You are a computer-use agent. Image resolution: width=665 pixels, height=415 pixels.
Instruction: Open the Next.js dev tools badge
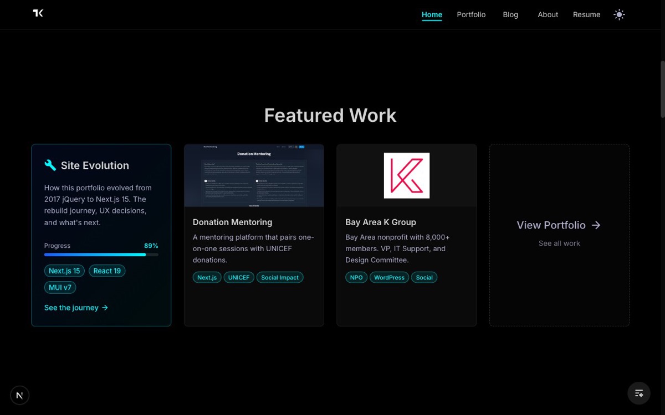click(20, 395)
